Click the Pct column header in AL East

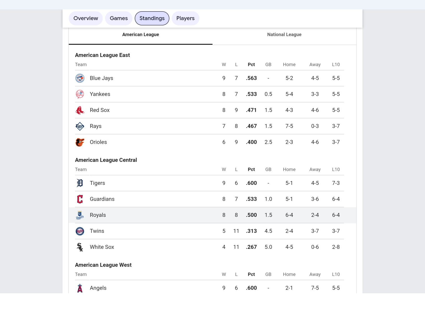click(x=251, y=64)
